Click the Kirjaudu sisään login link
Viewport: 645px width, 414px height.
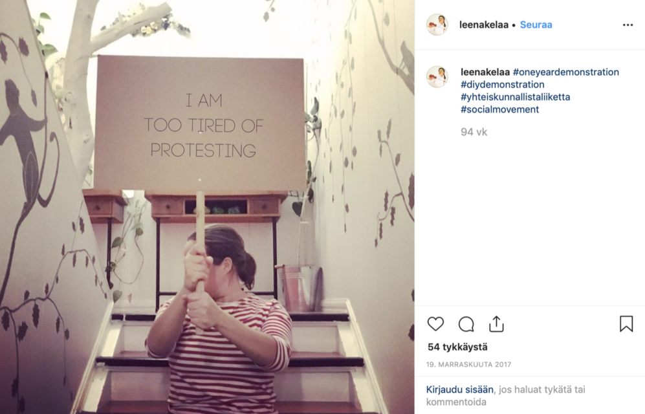click(x=459, y=389)
